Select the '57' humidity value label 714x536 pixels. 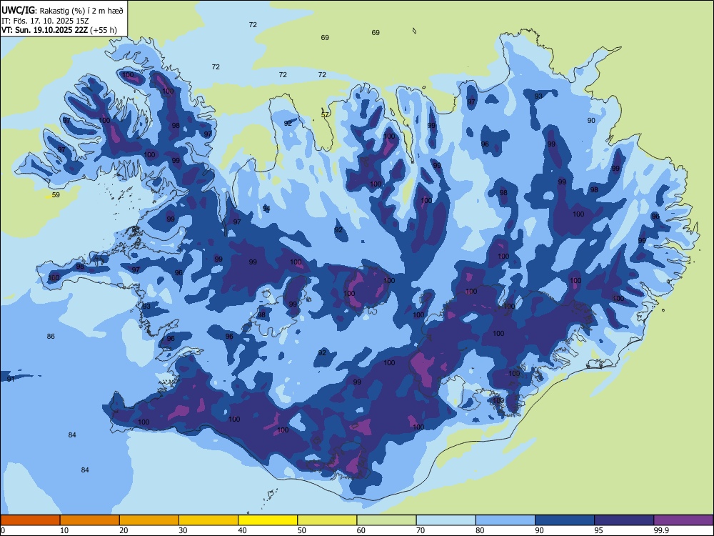point(325,115)
